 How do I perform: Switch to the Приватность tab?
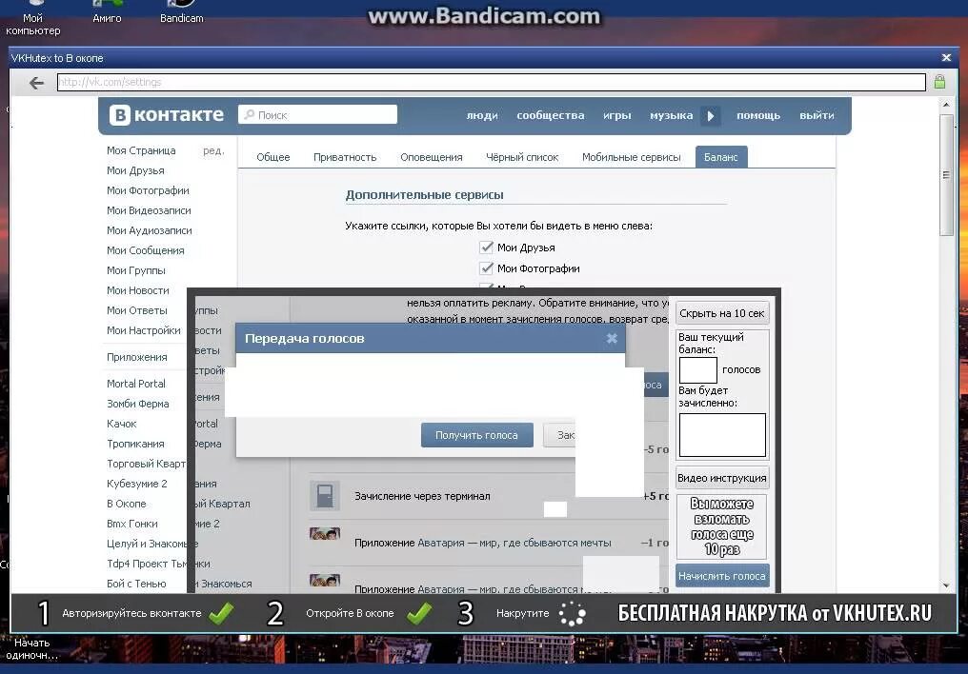point(345,157)
